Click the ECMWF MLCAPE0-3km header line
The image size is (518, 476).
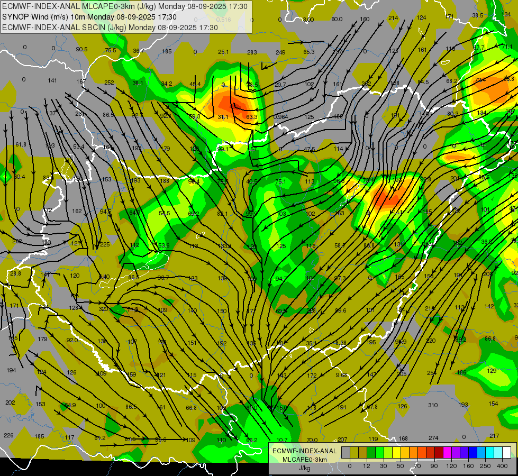point(125,6)
